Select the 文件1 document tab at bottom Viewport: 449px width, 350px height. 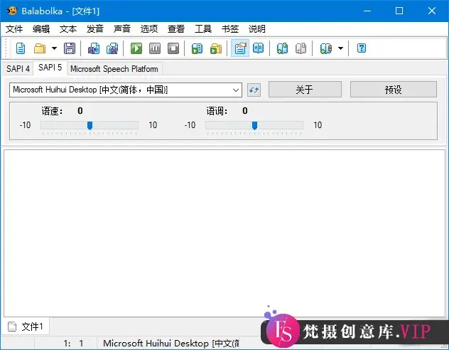pos(26,327)
